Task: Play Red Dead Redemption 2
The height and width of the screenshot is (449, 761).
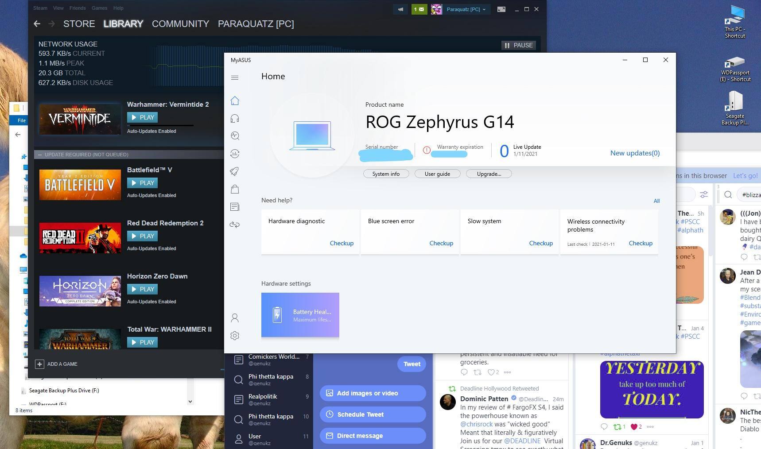Action: pyautogui.click(x=142, y=236)
